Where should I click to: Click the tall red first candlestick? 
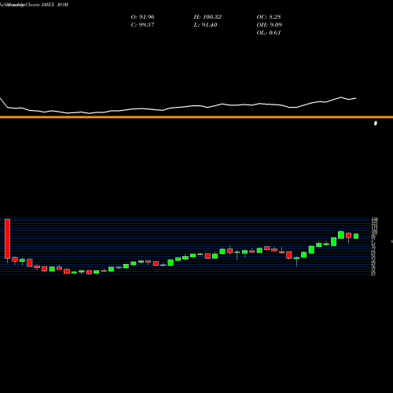(7, 239)
